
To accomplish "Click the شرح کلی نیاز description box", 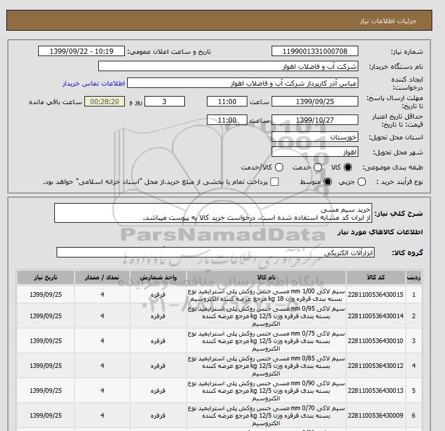I will click(x=213, y=213).
